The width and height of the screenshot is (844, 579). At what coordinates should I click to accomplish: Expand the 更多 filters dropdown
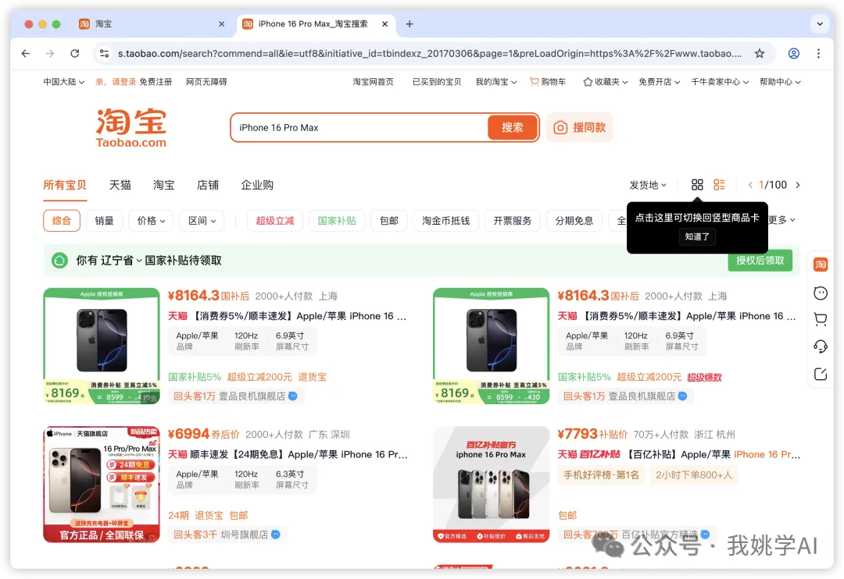[781, 220]
